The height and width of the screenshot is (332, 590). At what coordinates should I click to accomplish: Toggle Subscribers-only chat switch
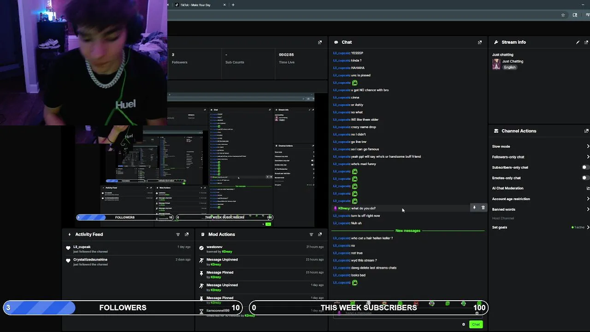coord(585,167)
